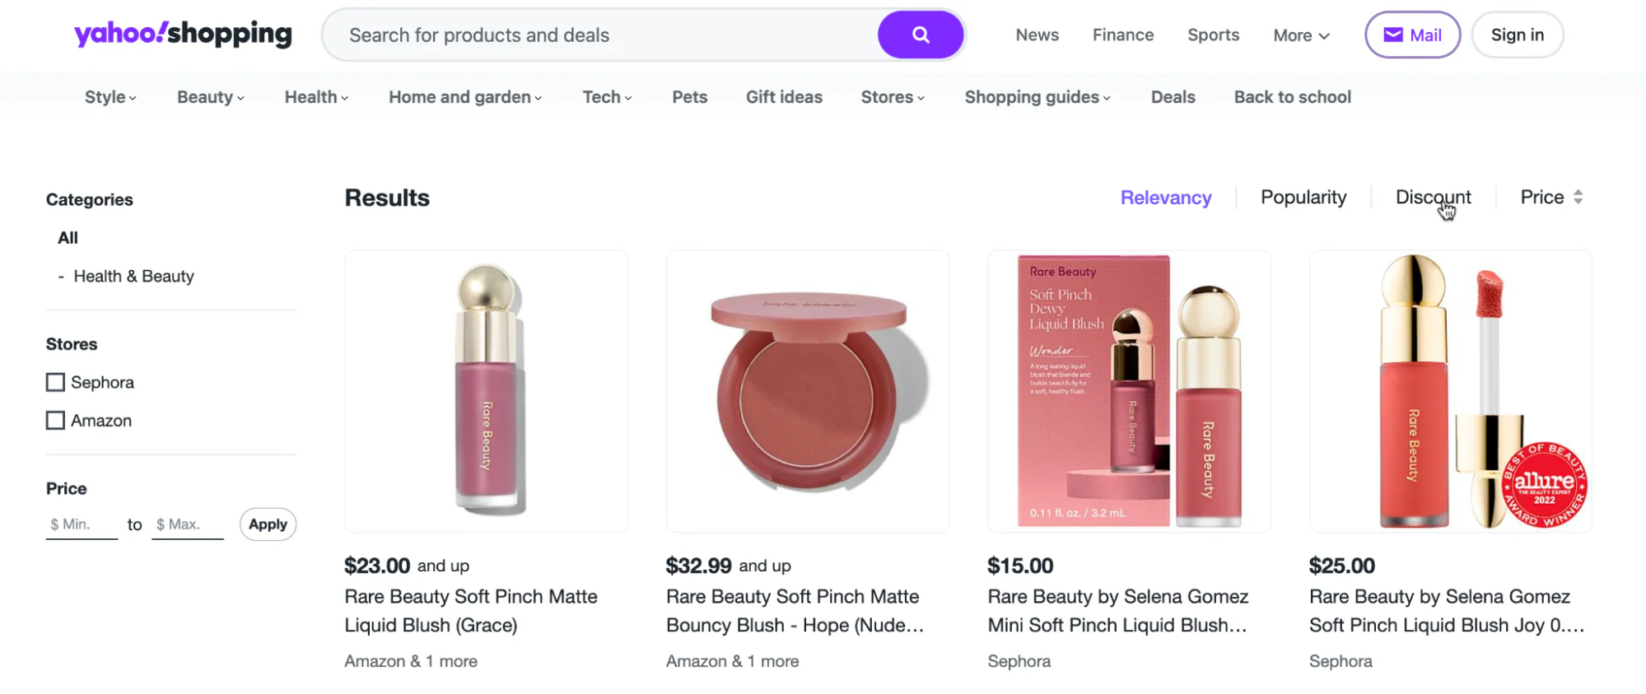Click the Allure Best of Beauty award badge

tap(1546, 485)
